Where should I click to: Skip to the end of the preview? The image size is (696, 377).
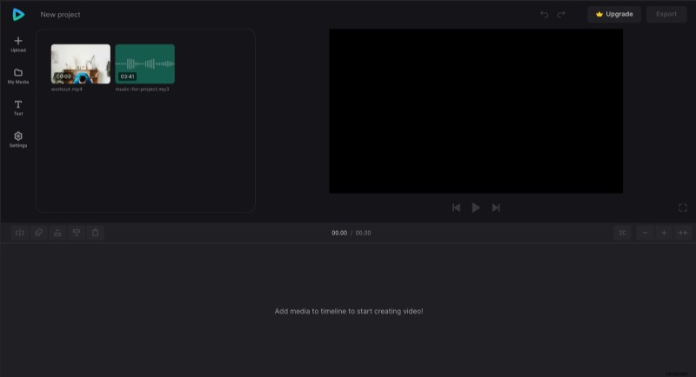496,208
